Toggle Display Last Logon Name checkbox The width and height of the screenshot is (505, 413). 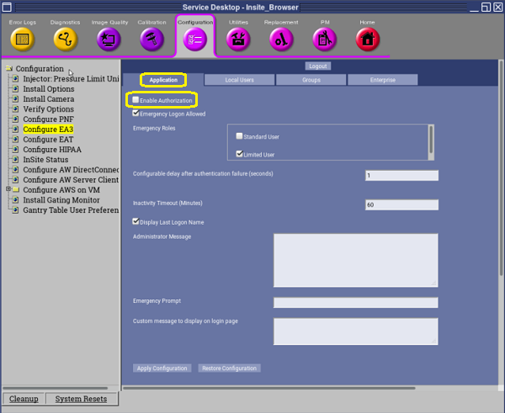136,222
